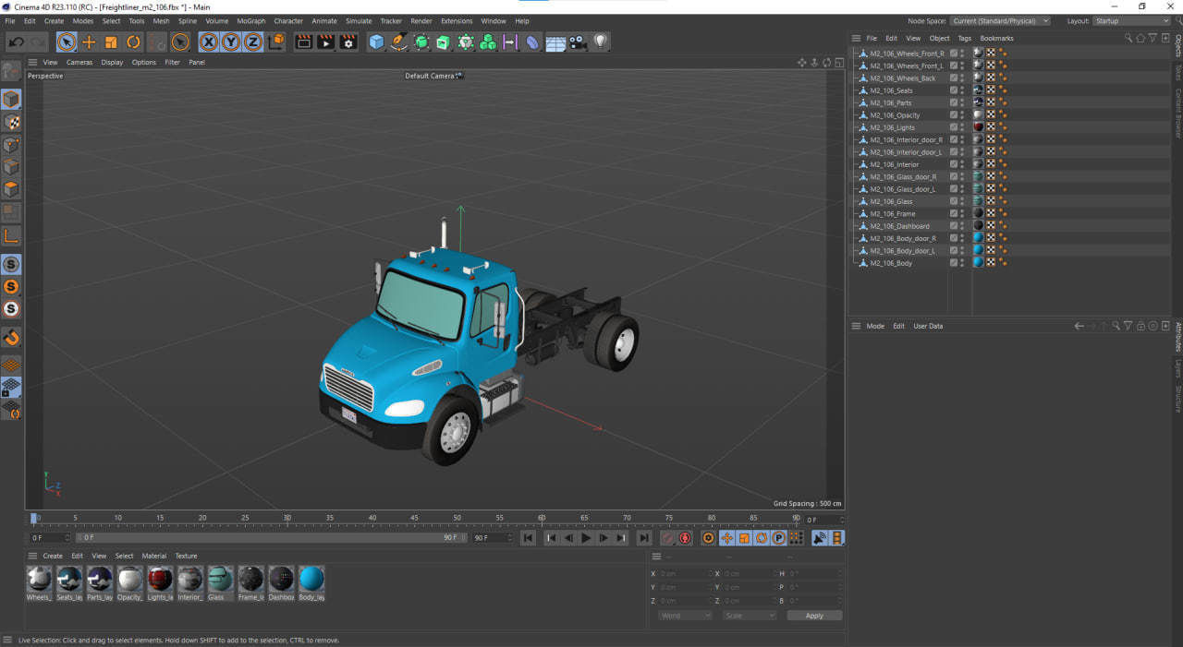Click the Undo arrow icon
The image size is (1183, 647).
click(x=16, y=42)
